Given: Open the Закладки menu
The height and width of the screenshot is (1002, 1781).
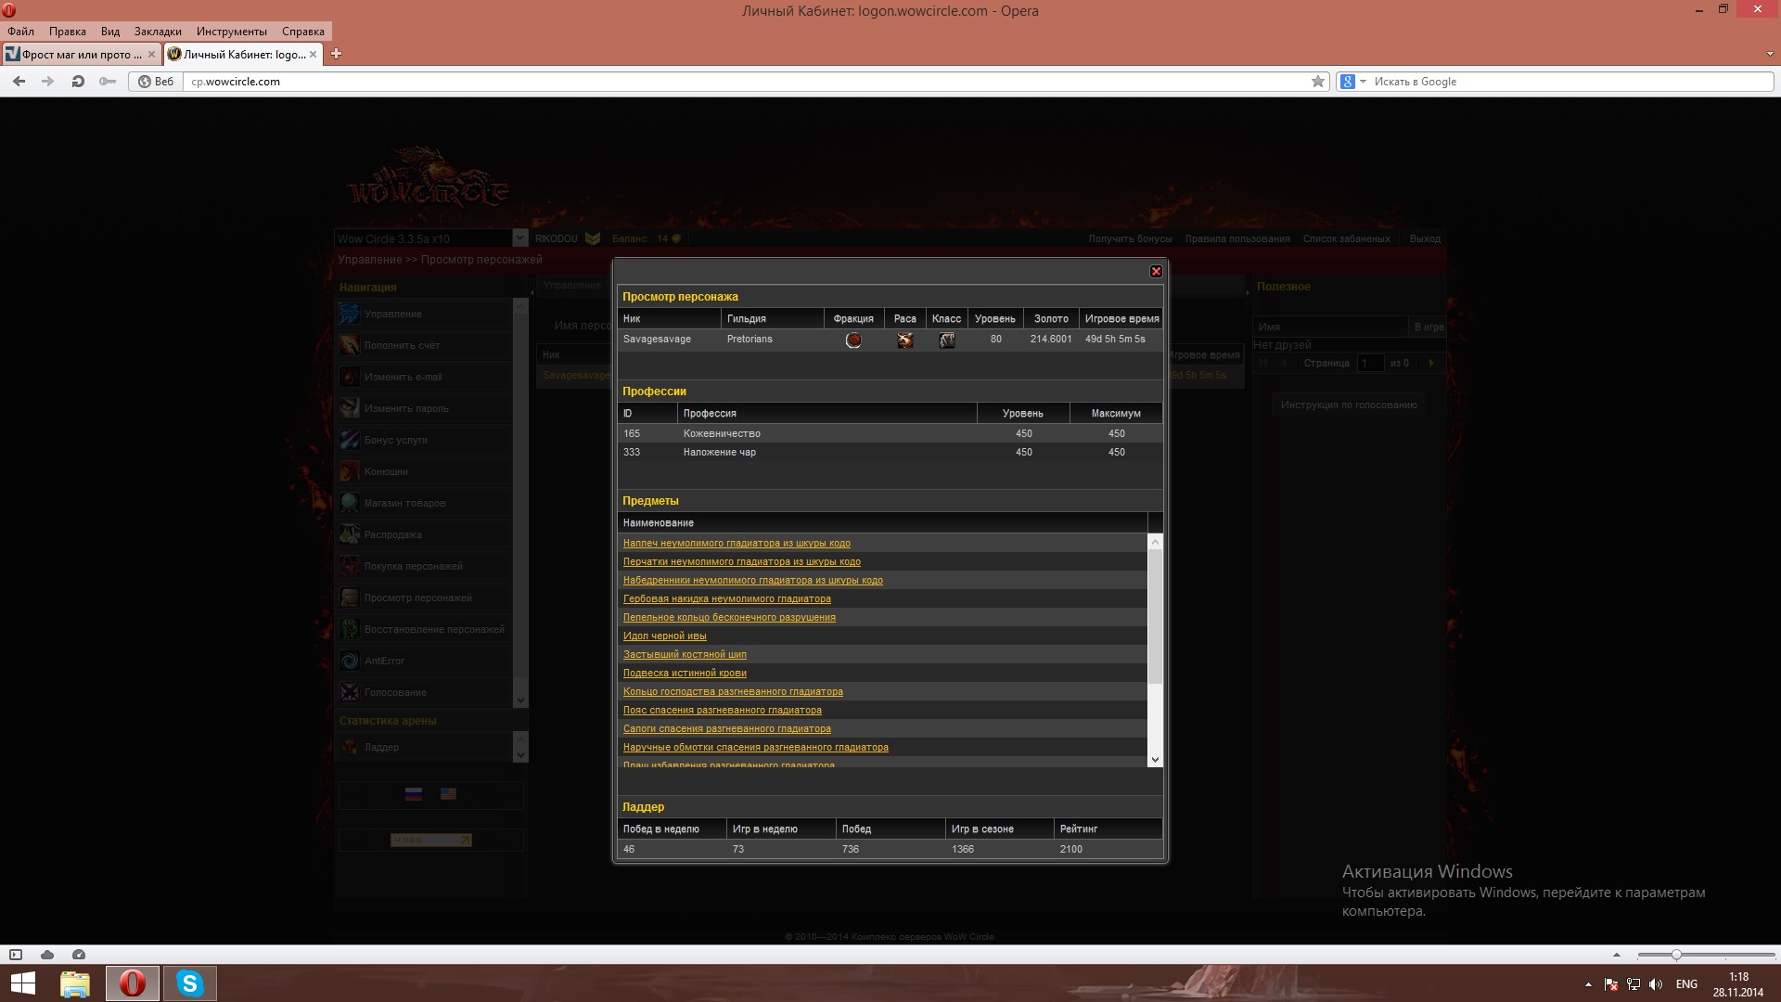Looking at the screenshot, I should [158, 32].
